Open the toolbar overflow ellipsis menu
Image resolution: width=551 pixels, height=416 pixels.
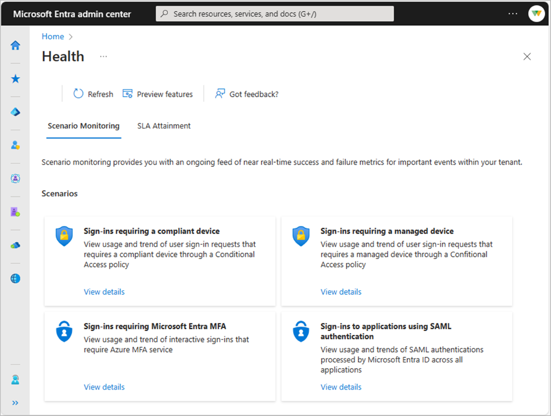pos(513,13)
